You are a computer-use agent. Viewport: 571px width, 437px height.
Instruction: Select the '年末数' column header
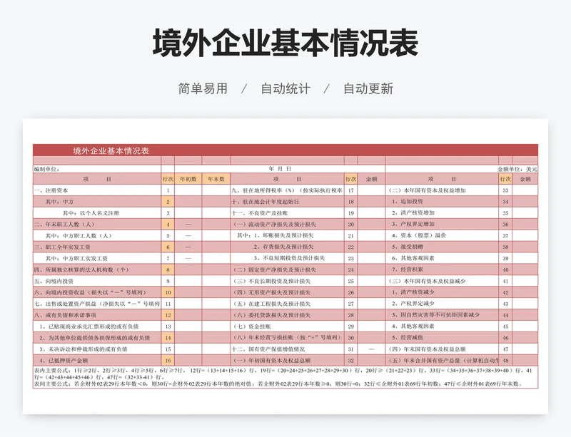coord(216,179)
